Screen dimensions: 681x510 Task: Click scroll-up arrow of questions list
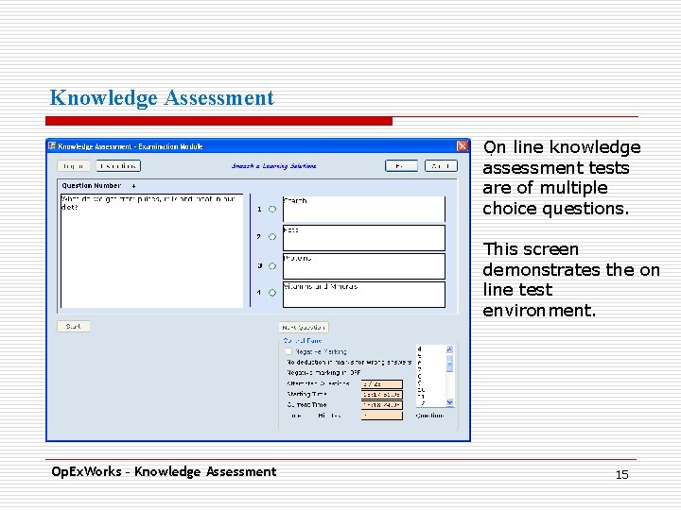click(449, 349)
